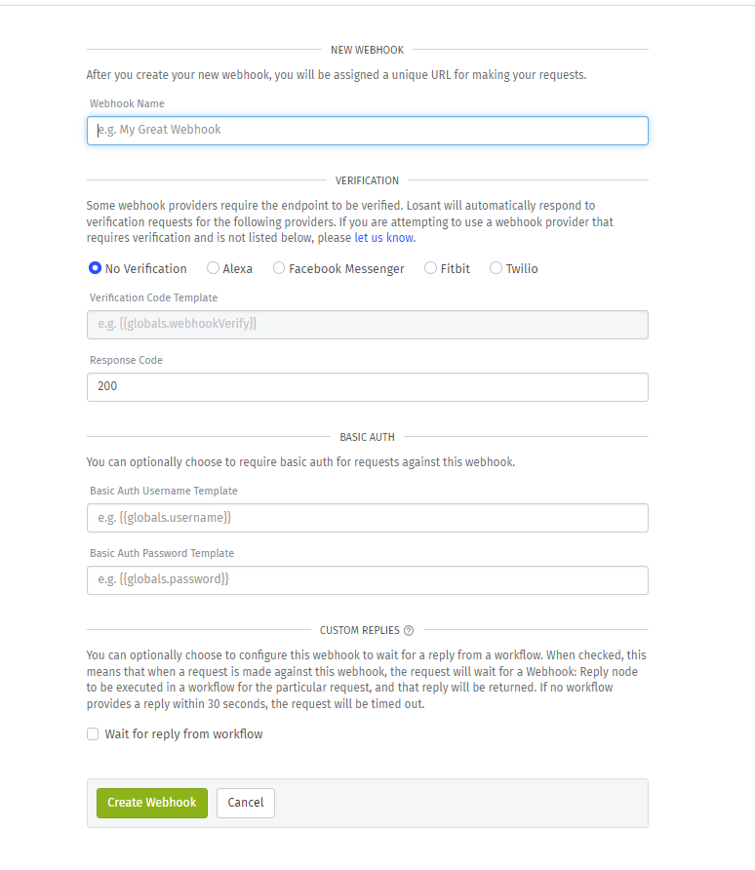Click the Response Code label text
Image resolution: width=755 pixels, height=870 pixels.
(126, 360)
